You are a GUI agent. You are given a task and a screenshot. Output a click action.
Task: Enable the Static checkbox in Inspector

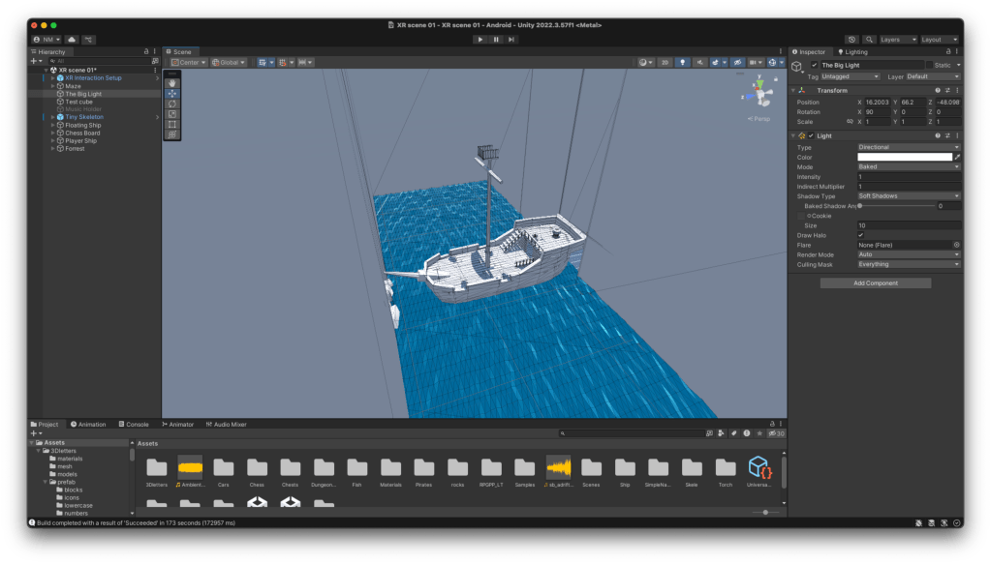(928, 65)
